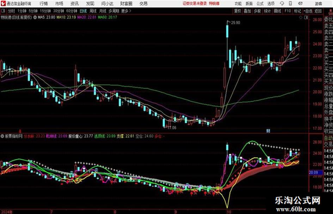
Task: Add stock via 自选 button
Action: tap(308, 11)
